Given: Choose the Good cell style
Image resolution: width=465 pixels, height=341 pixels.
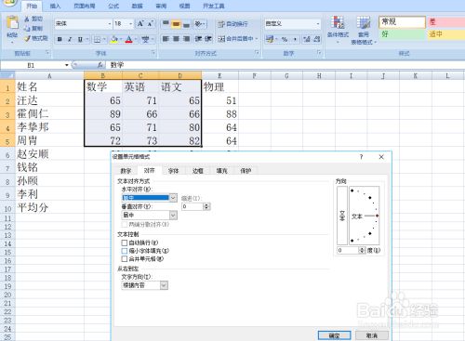Looking at the screenshot, I should [402, 33].
